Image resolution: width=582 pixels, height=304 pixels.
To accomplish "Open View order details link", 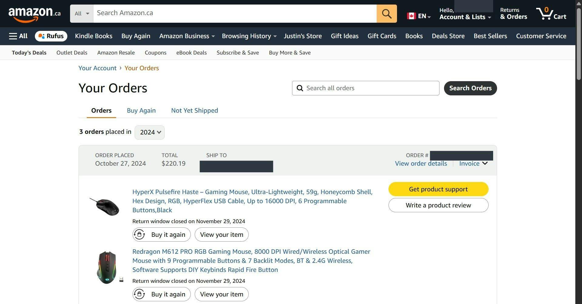I will click(421, 164).
